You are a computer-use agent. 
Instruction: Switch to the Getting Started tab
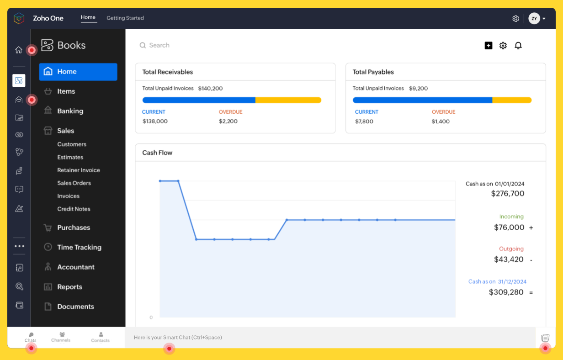point(125,18)
